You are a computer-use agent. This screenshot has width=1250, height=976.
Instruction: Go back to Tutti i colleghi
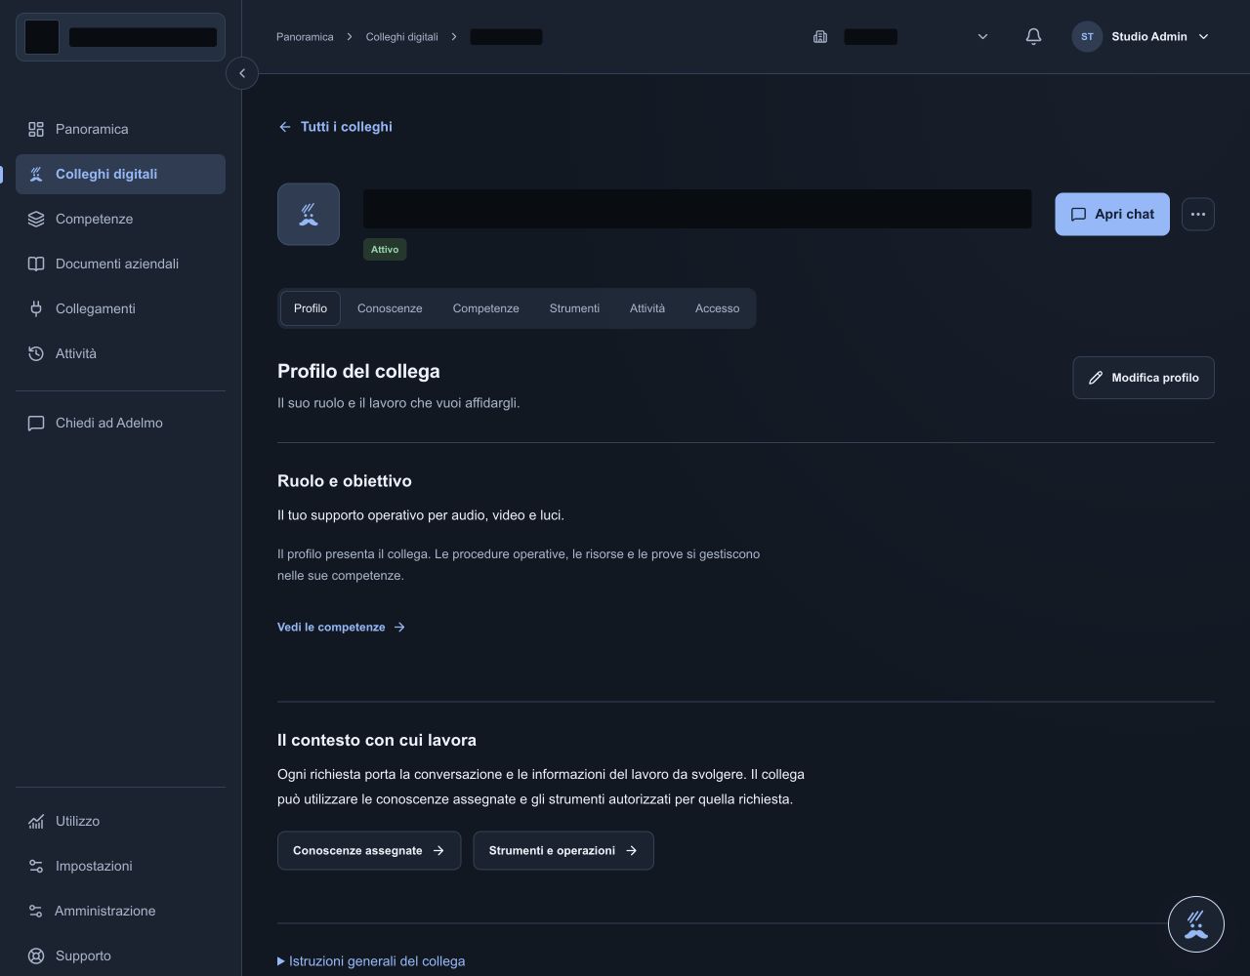[x=335, y=127]
